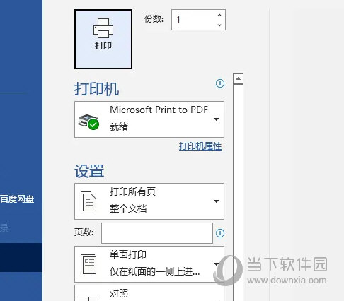The width and height of the screenshot is (344, 301).
Task: Increase copies with the 份数 up arrow
Action: coord(219,15)
